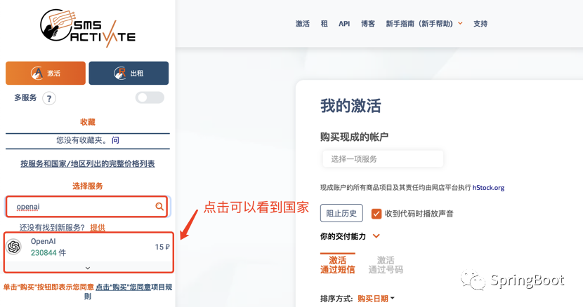This screenshot has width=583, height=307.
Task: Click the SMS Activate logo
Action: (x=88, y=28)
